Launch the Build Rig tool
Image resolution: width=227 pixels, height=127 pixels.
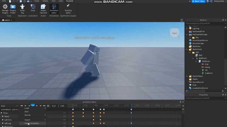(x=22, y=9)
